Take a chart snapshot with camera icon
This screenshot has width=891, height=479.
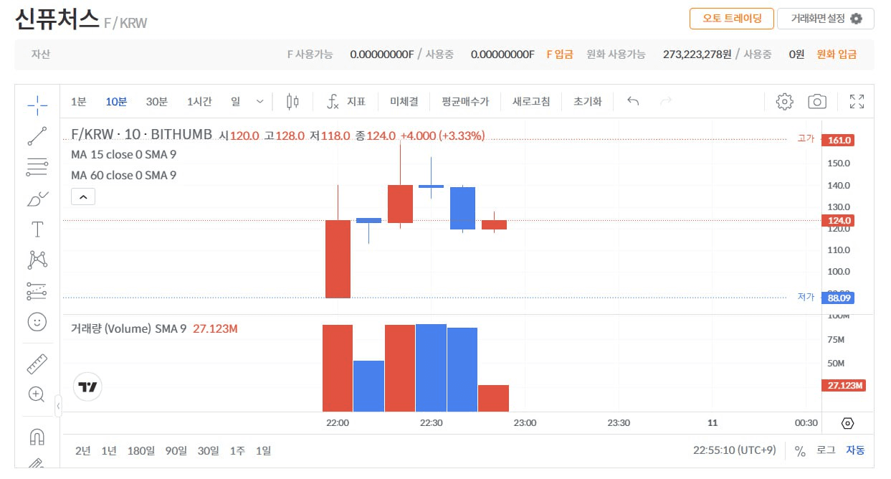[x=817, y=102]
